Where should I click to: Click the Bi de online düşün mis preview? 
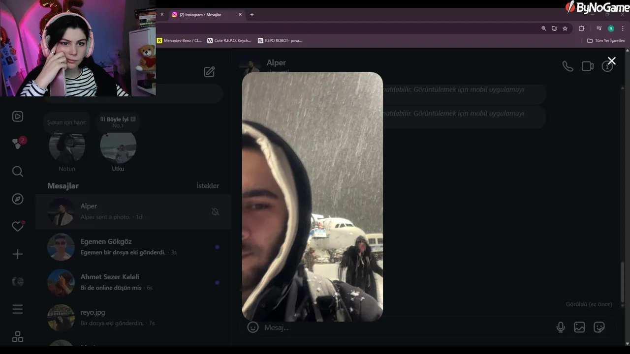[x=111, y=288]
